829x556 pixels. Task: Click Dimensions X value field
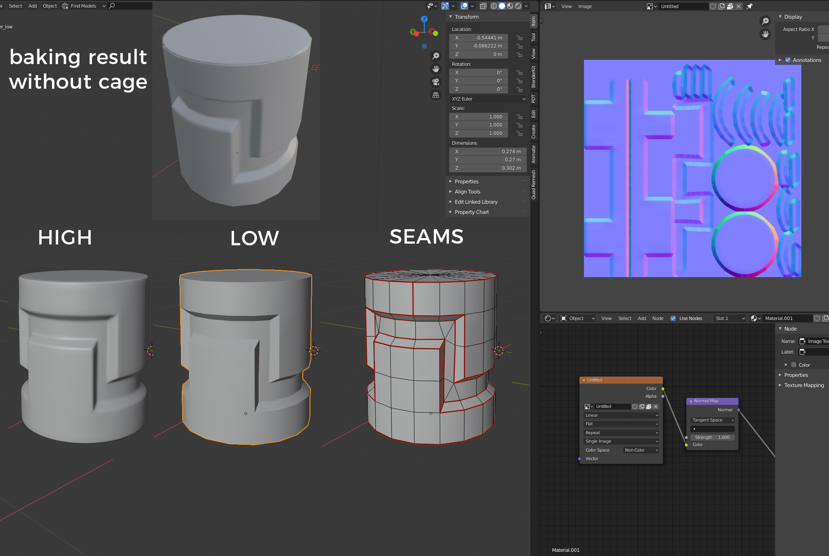pos(488,152)
